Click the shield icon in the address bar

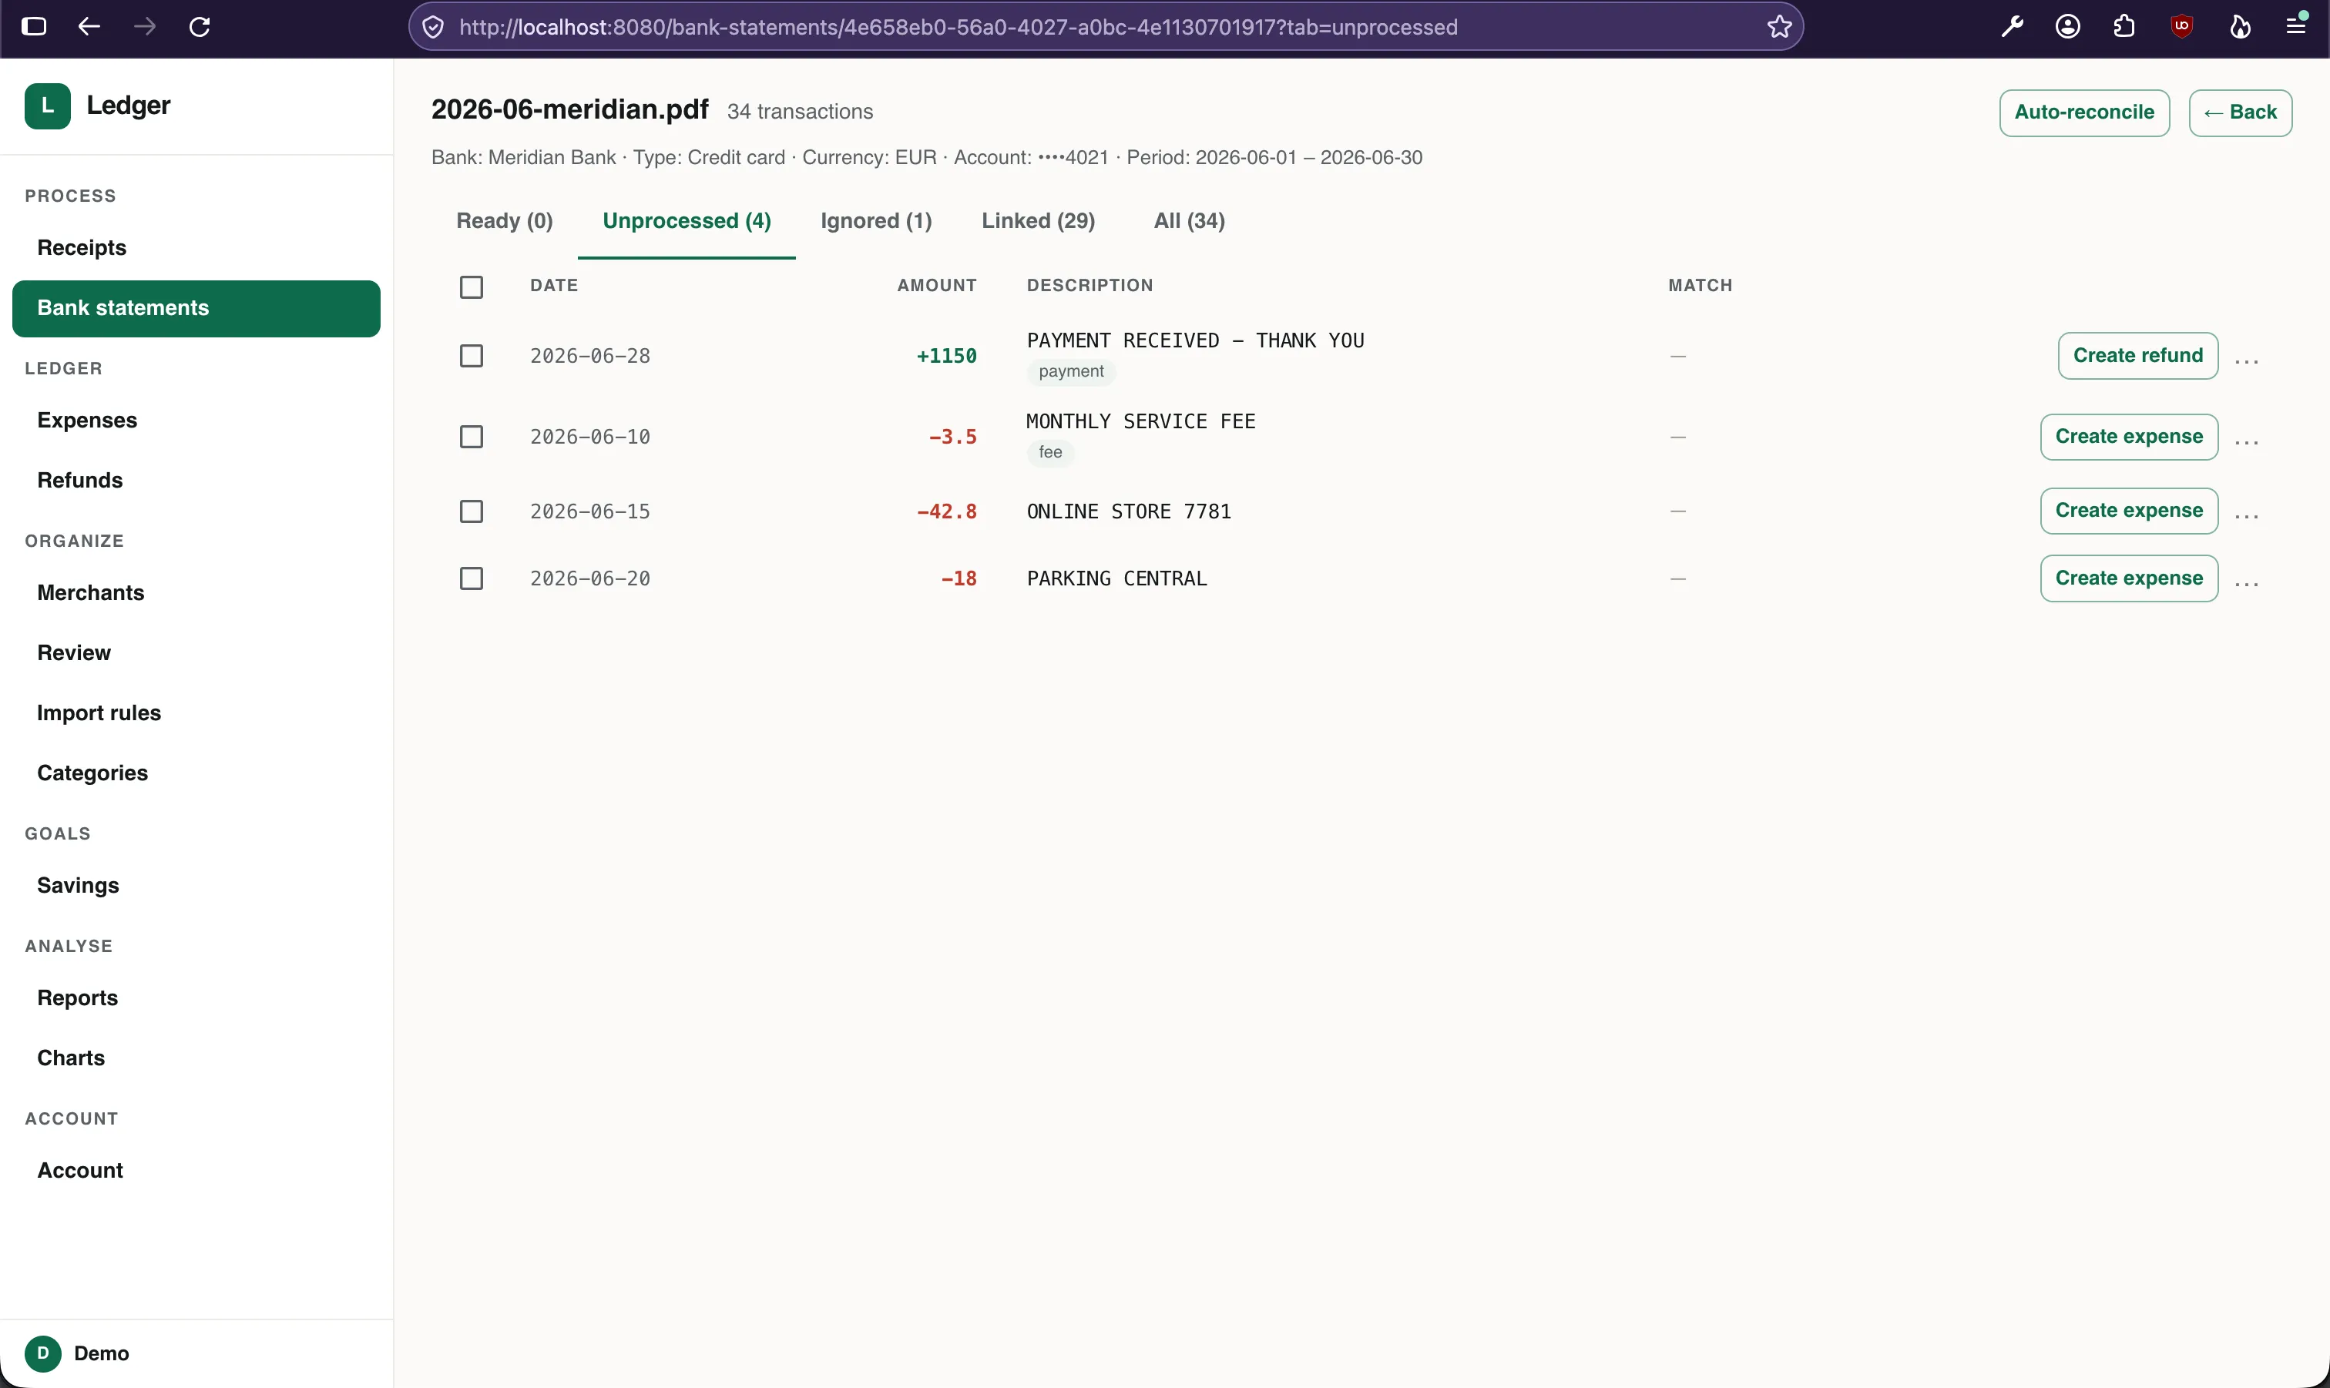click(x=433, y=27)
